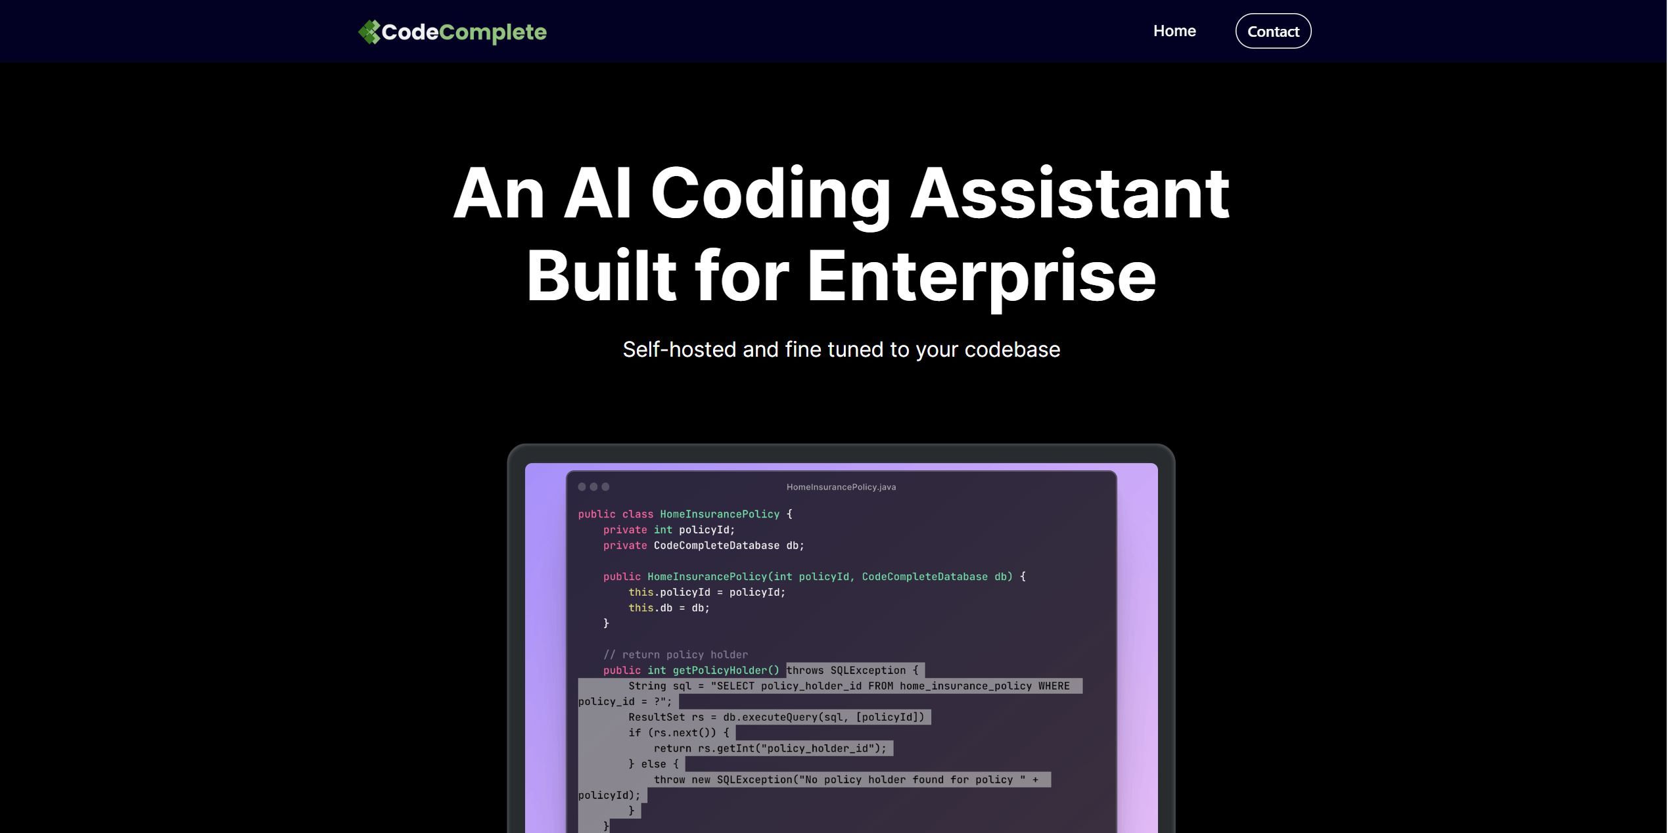Click the Self-hosted tagline text
Viewport: 1668px width, 833px height.
[x=841, y=349]
